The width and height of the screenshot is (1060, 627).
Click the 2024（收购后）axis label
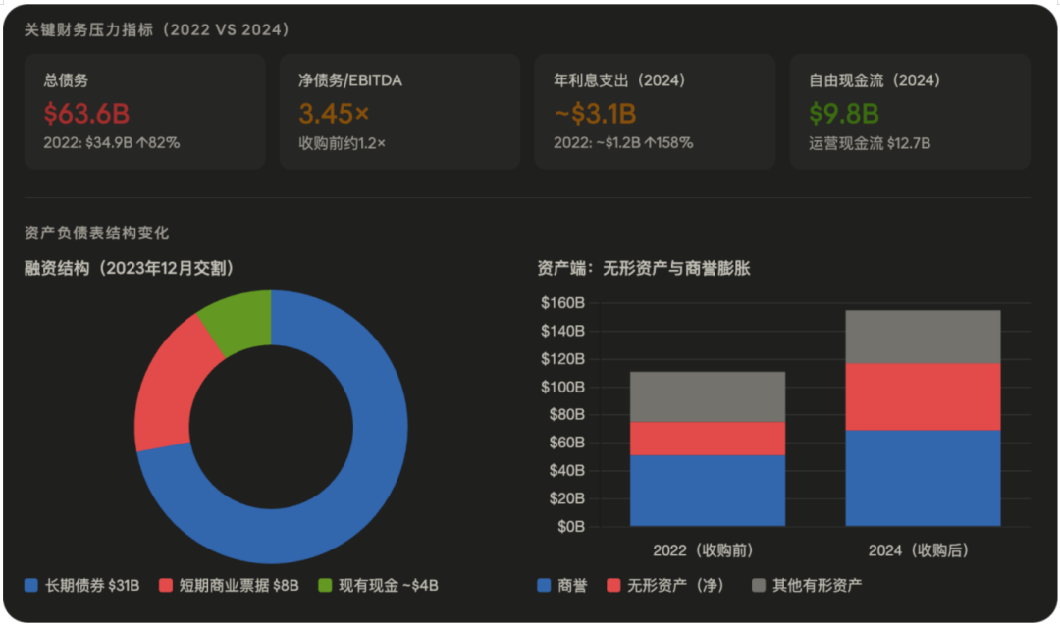(x=923, y=549)
